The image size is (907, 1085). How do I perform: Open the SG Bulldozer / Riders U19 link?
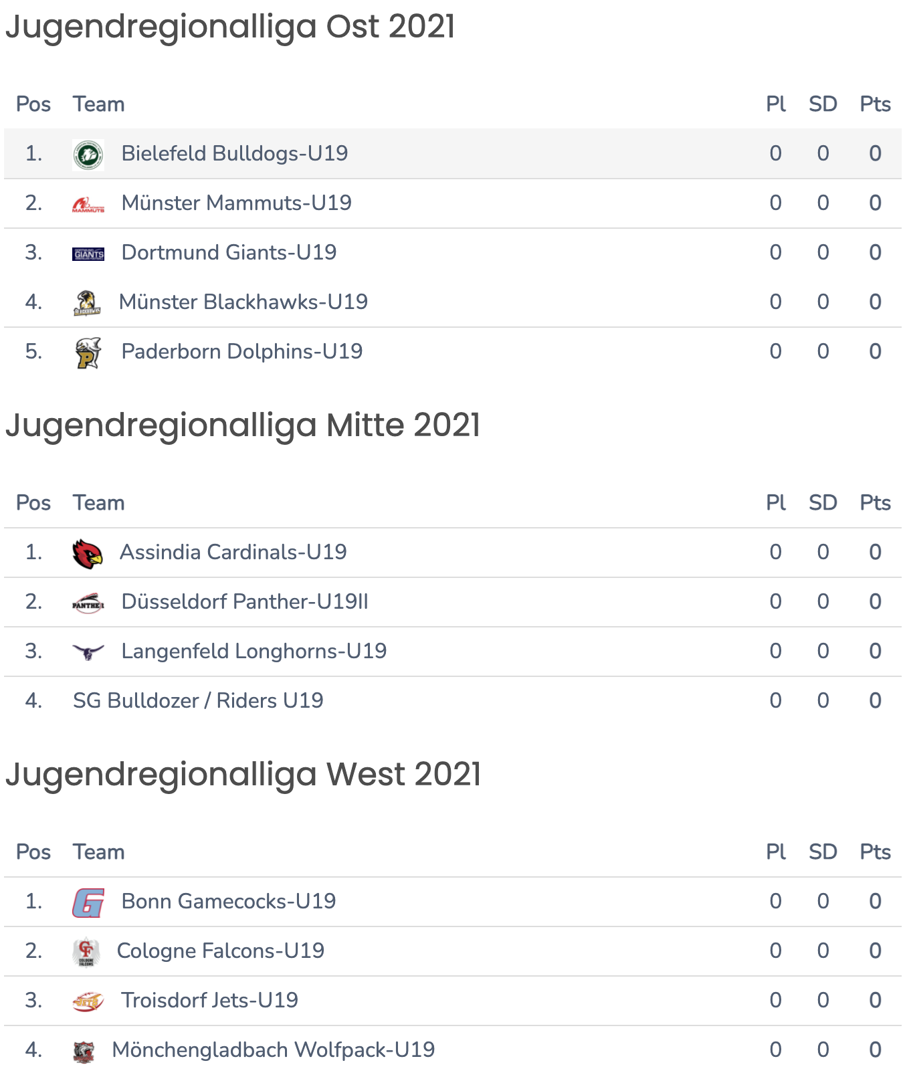(198, 700)
